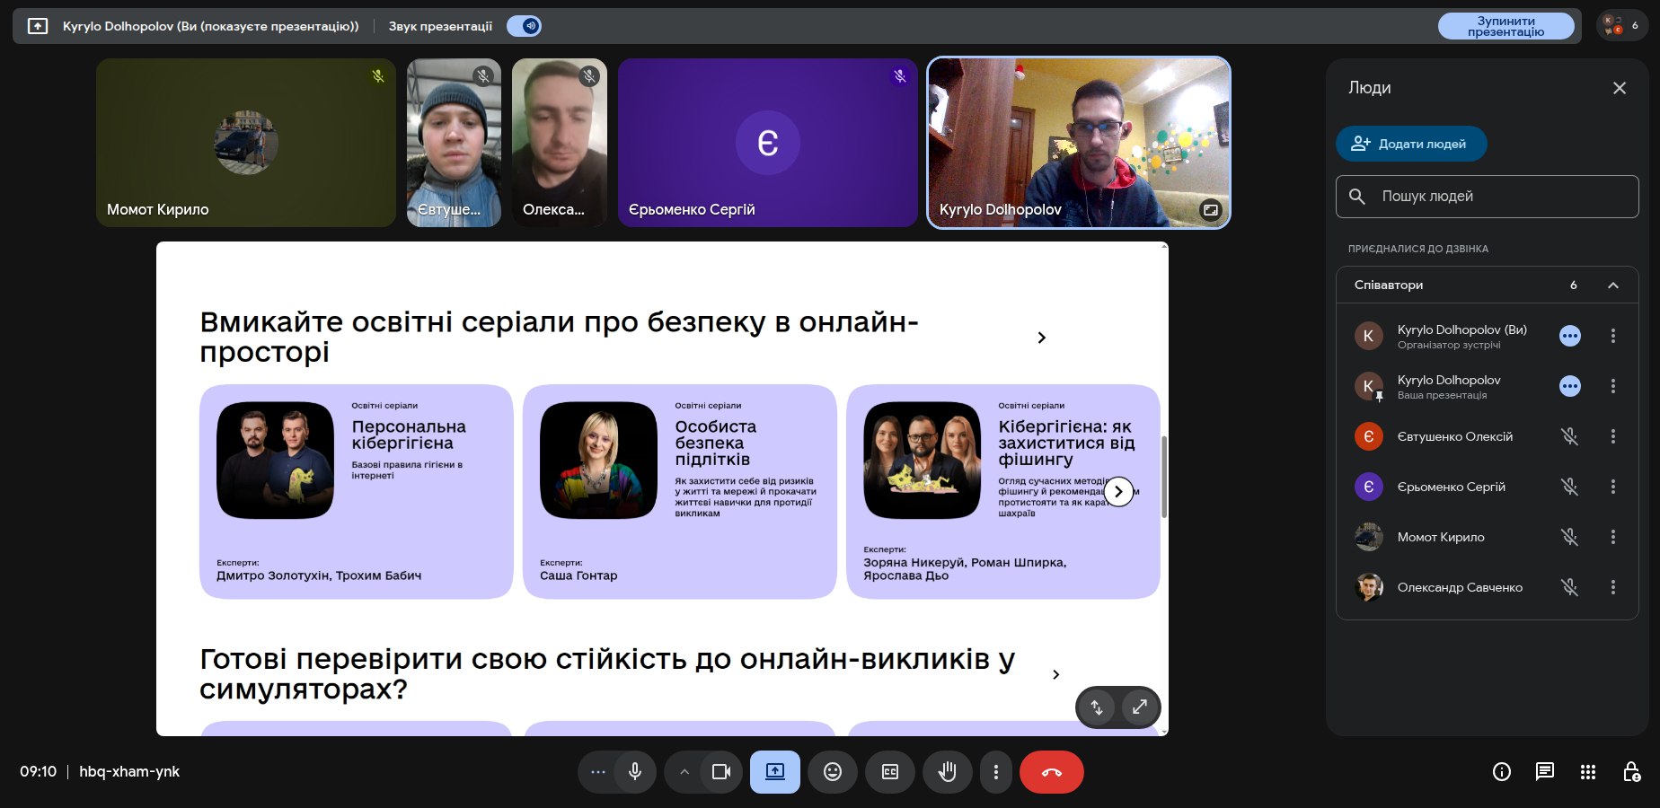Click the red leave call button

(x=1051, y=772)
